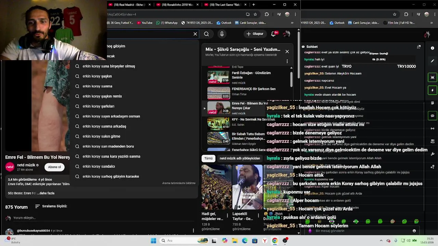438x246 pixels.
Task: Switch to the Ronaldinho 2010 tab
Action: coord(177,5)
